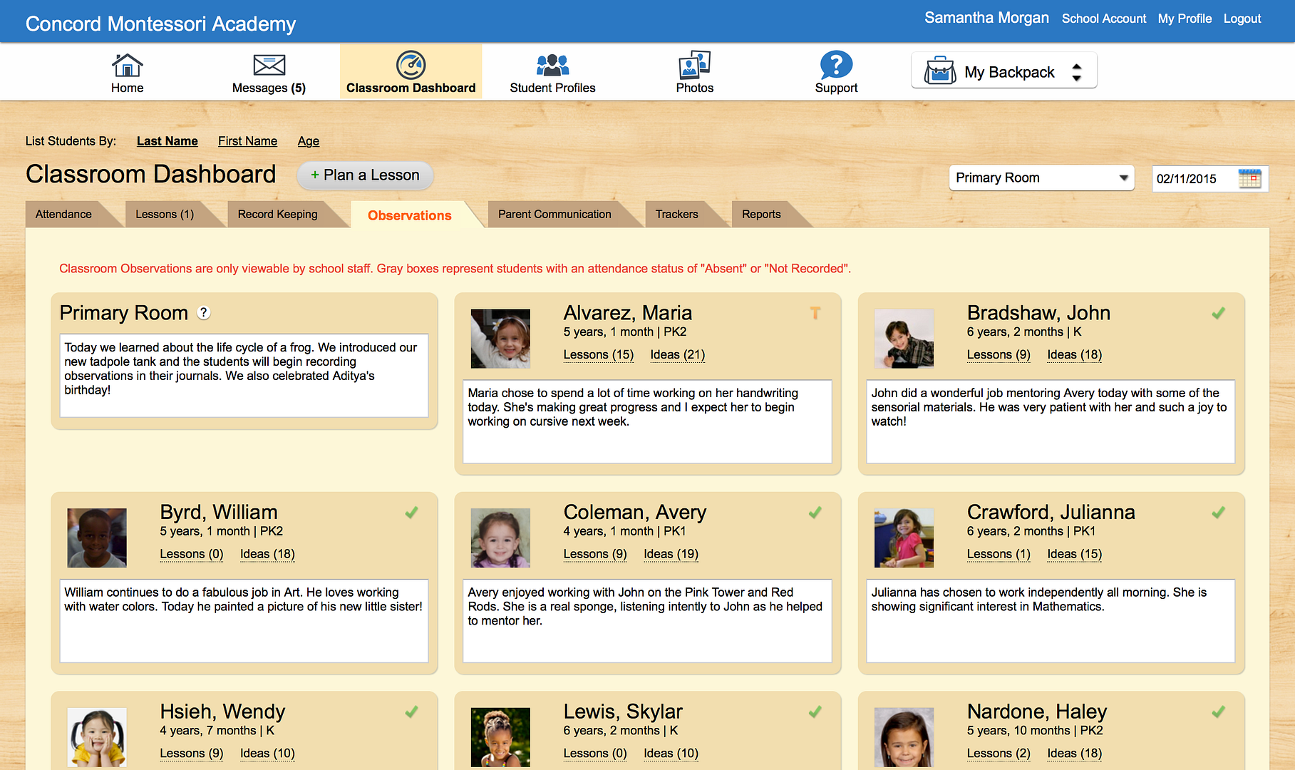Open Lessons (15) for Alvarez, Maria

click(x=598, y=354)
